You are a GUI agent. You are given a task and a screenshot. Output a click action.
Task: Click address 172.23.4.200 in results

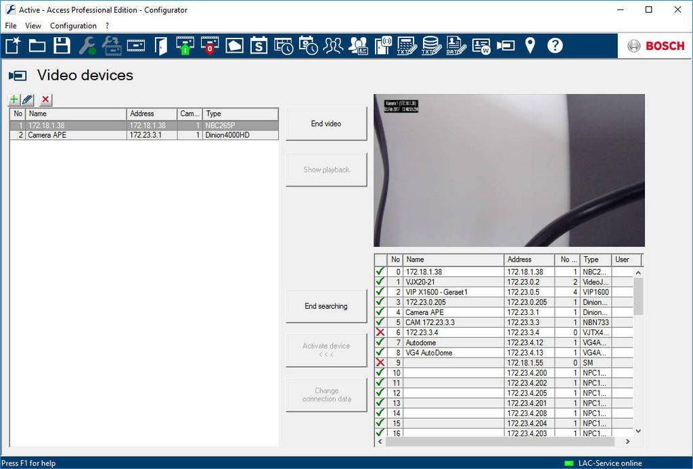(529, 373)
